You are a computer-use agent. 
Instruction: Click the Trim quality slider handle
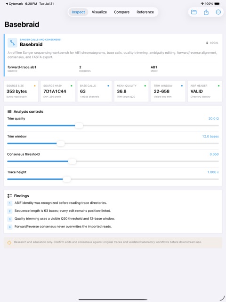tap(79, 126)
